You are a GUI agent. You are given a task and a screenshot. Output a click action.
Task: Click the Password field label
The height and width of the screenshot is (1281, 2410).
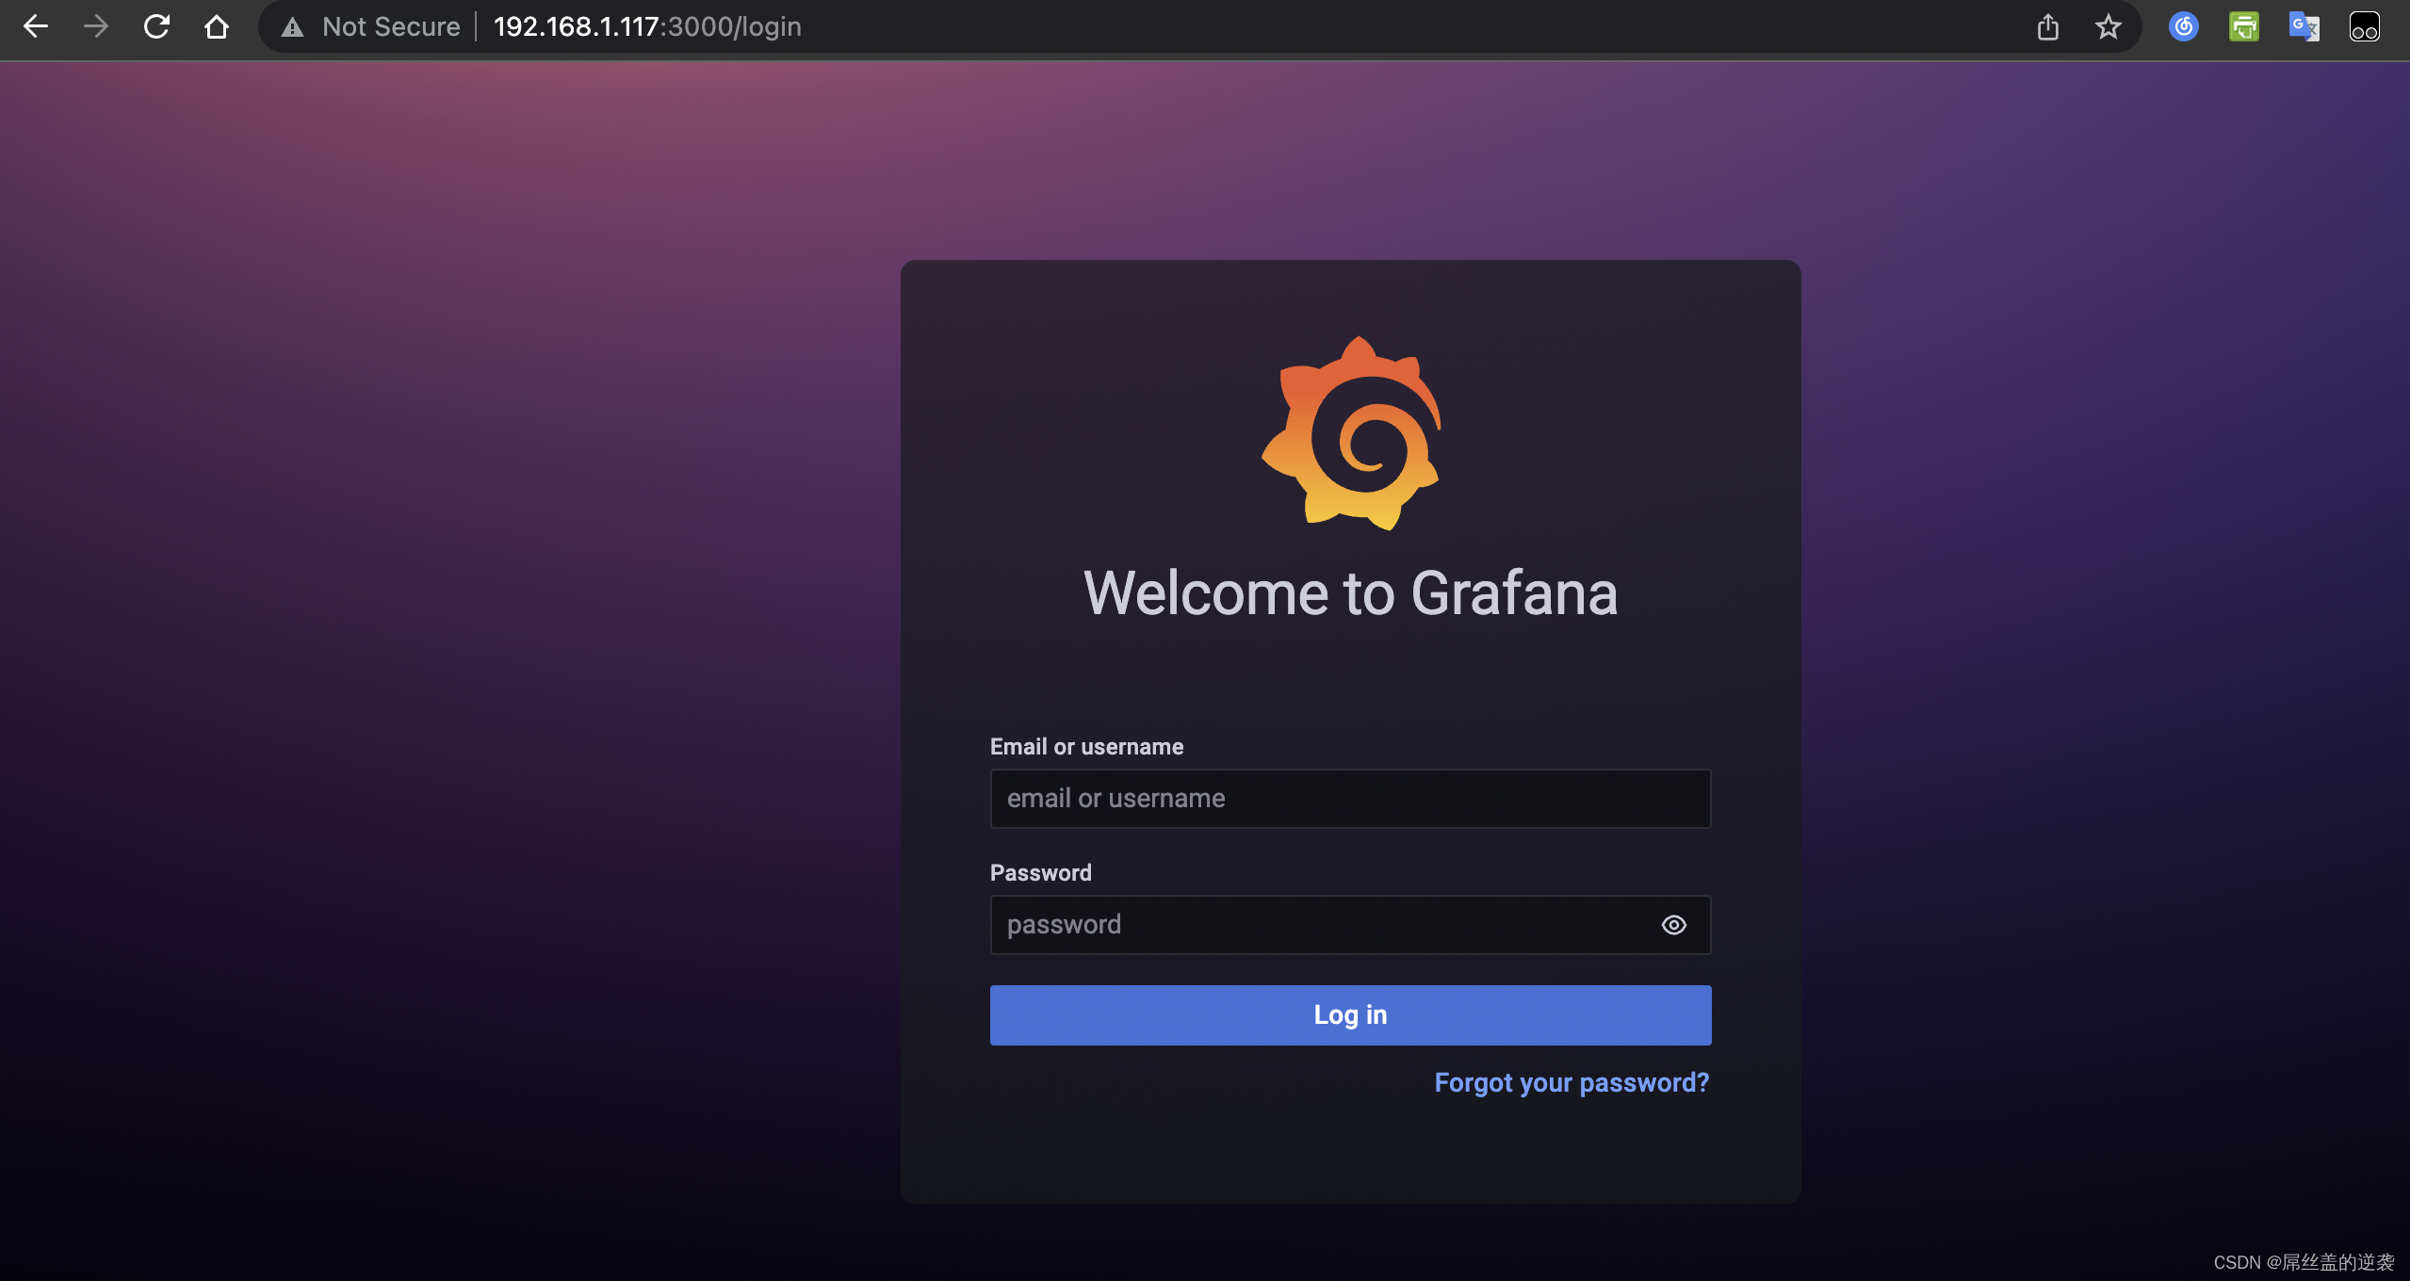(1040, 873)
